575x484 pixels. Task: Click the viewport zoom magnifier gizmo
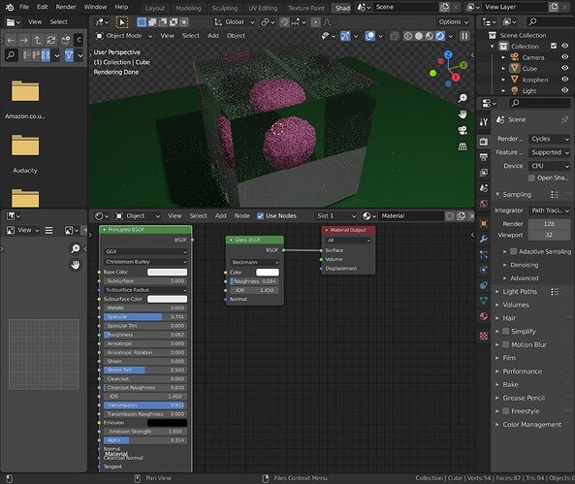click(x=463, y=98)
